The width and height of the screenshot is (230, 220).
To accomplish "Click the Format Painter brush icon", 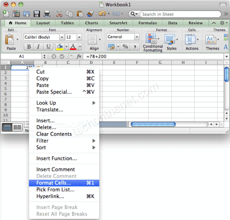I will pyautogui.click(x=89, y=14).
